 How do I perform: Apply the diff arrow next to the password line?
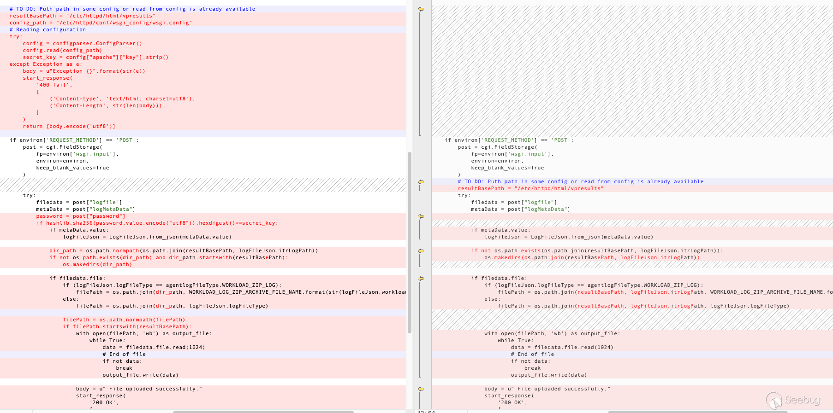click(x=421, y=216)
